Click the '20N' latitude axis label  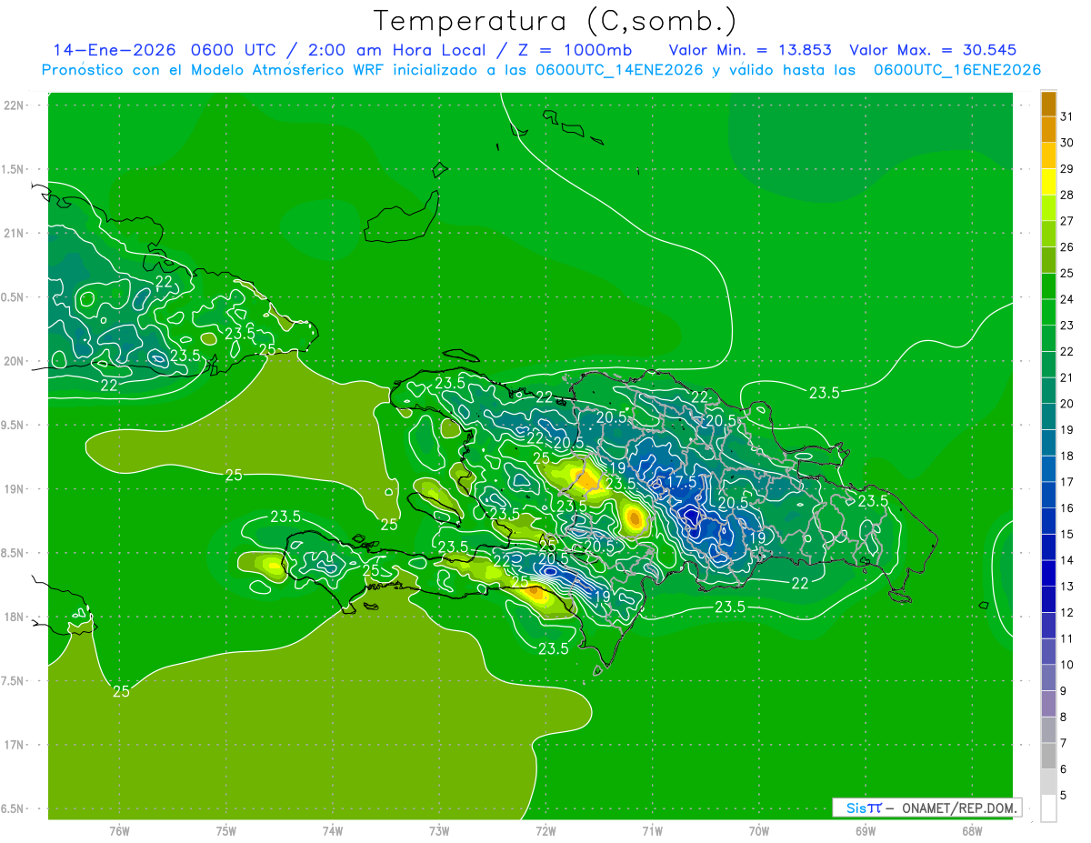(15, 361)
